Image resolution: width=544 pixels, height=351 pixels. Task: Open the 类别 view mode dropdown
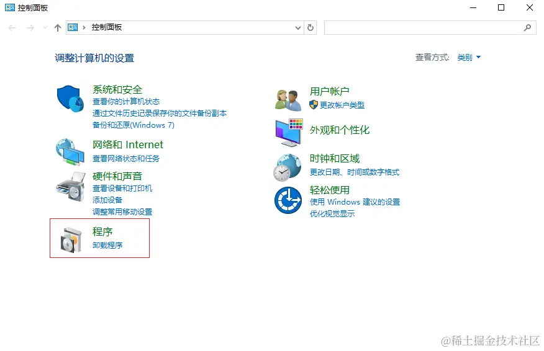tap(469, 58)
